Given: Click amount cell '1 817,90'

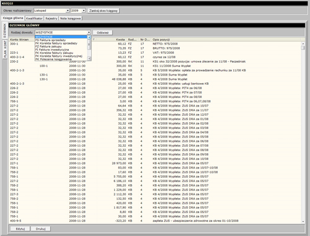Looking at the screenshot, I should coord(120,208).
